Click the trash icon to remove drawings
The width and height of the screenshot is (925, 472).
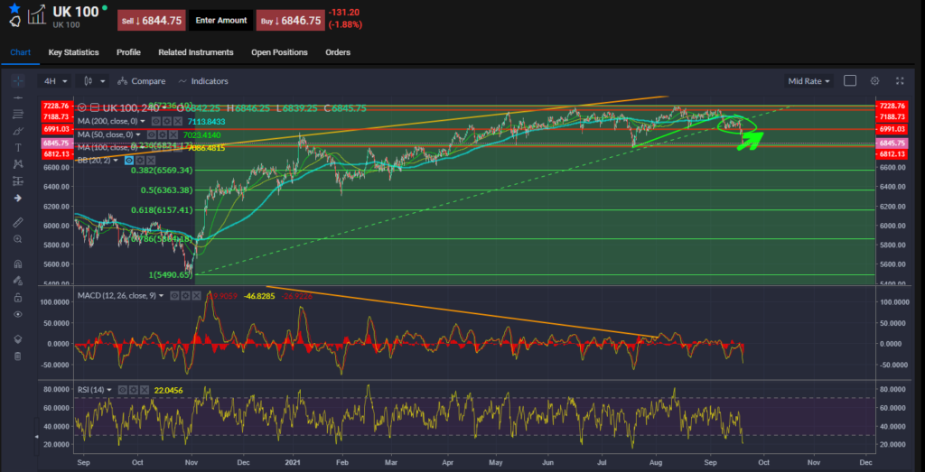coord(18,356)
